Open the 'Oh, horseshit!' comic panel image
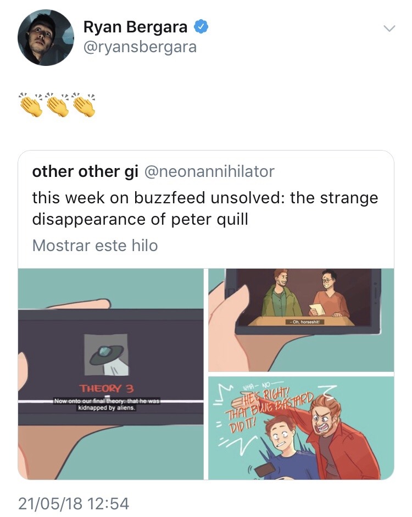Screen dimensions: 412x517 pos(301,320)
